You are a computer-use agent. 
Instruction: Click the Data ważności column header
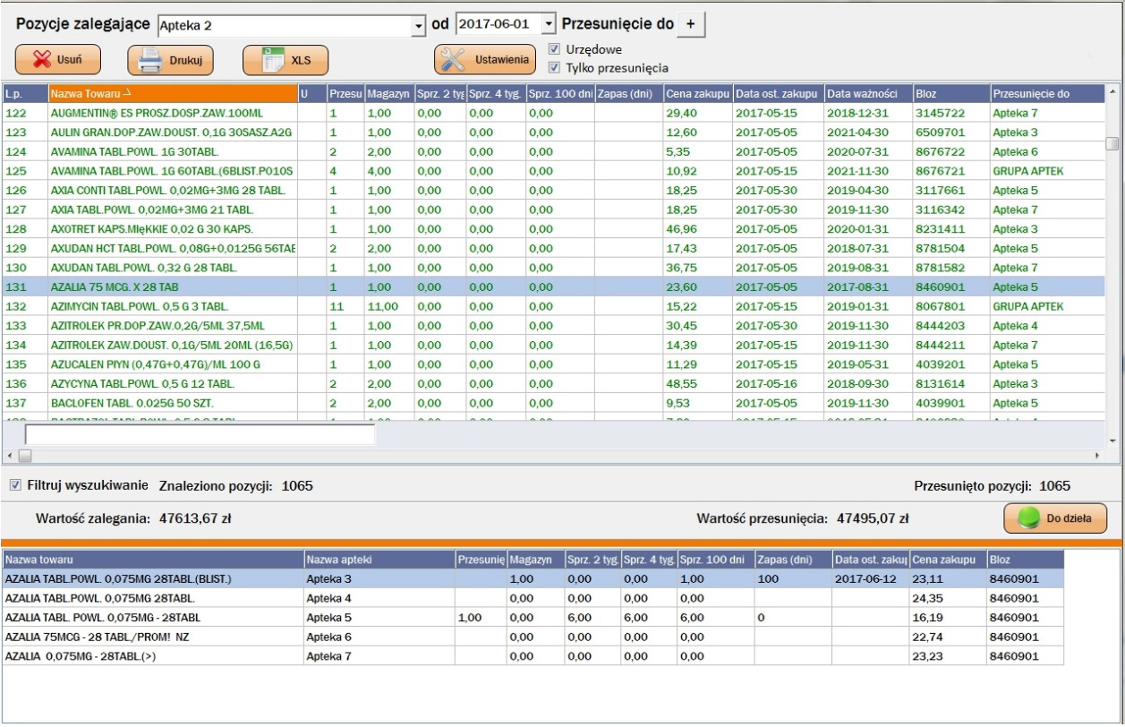(x=867, y=93)
